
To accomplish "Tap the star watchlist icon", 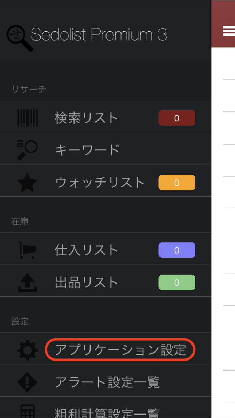I will tap(27, 183).
